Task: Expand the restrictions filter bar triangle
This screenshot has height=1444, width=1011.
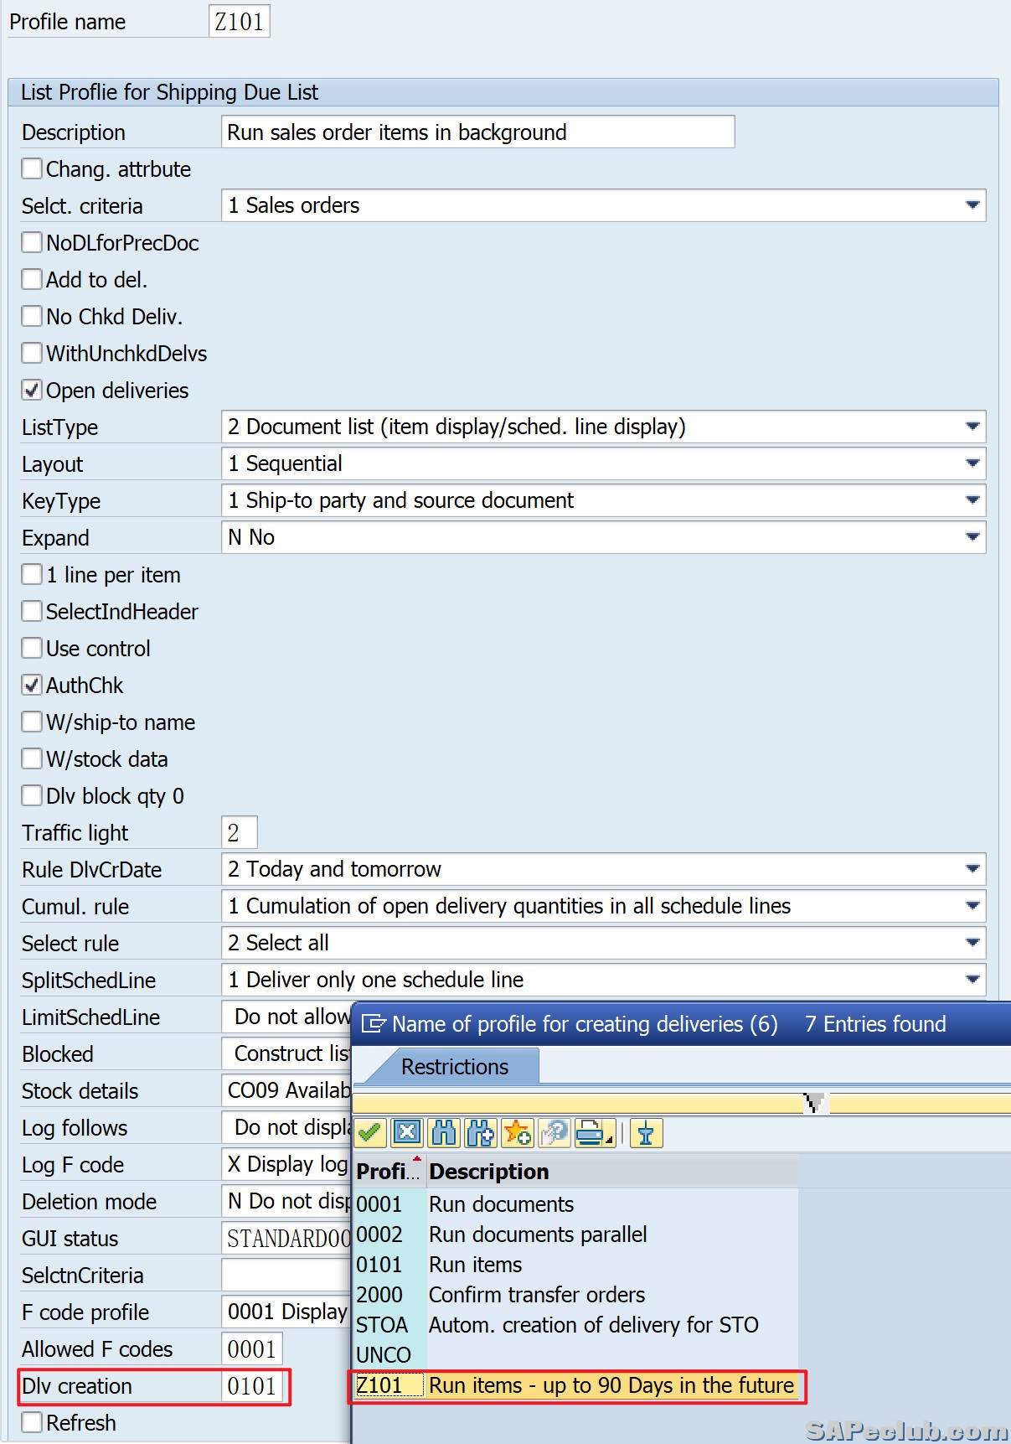Action: pos(813,1103)
